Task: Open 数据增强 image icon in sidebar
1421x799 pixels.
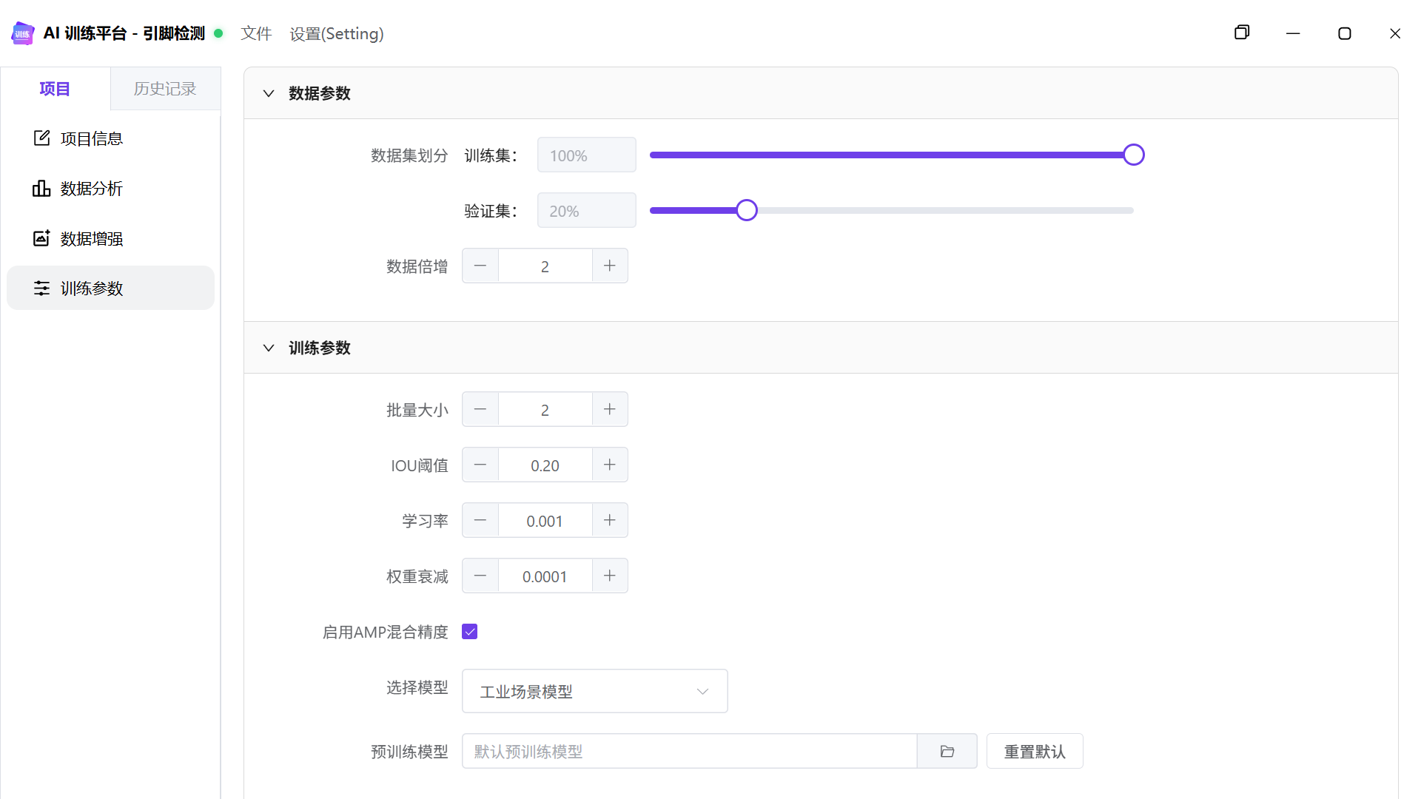Action: coord(41,238)
